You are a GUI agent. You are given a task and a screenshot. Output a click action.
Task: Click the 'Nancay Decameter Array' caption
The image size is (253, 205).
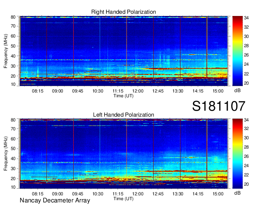55,201
